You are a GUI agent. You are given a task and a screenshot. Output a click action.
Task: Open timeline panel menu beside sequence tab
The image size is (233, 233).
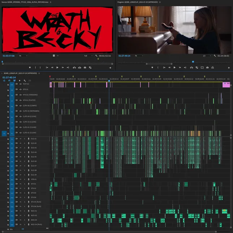coord(39,73)
